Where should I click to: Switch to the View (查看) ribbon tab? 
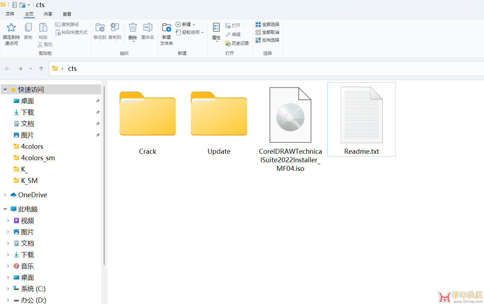[67, 14]
